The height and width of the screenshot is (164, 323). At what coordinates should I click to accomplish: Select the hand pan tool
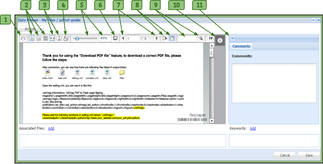(172, 38)
